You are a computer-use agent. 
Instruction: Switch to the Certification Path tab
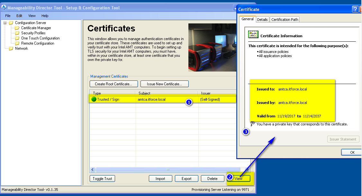click(x=285, y=20)
